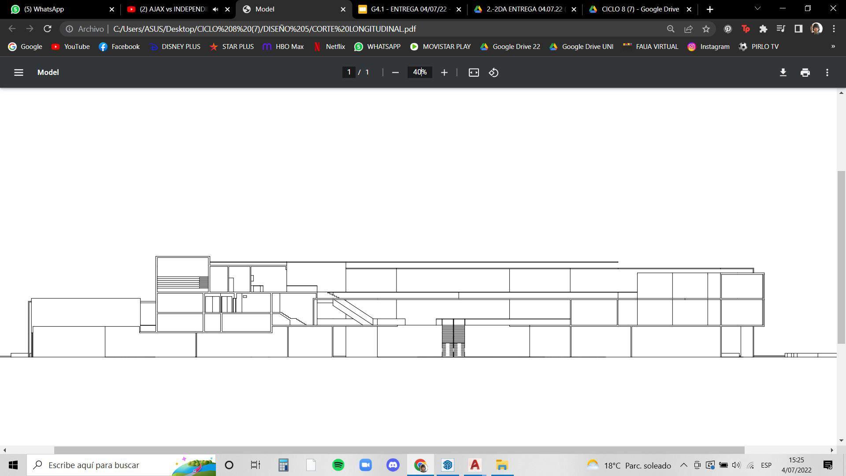846x476 pixels.
Task: Click the fit to page icon
Action: point(474,72)
